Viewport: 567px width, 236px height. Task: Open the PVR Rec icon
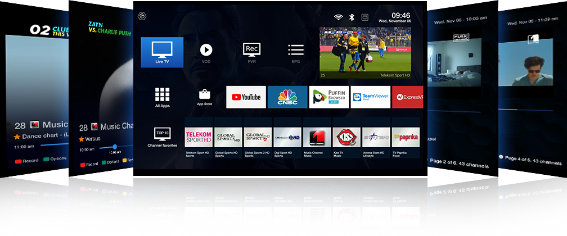tap(251, 49)
